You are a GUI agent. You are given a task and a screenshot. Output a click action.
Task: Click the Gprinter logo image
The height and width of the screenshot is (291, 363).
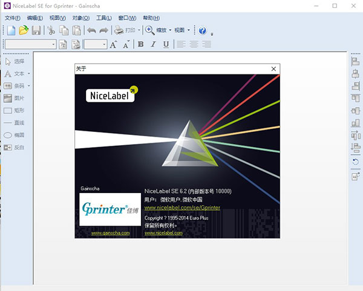coord(110,209)
